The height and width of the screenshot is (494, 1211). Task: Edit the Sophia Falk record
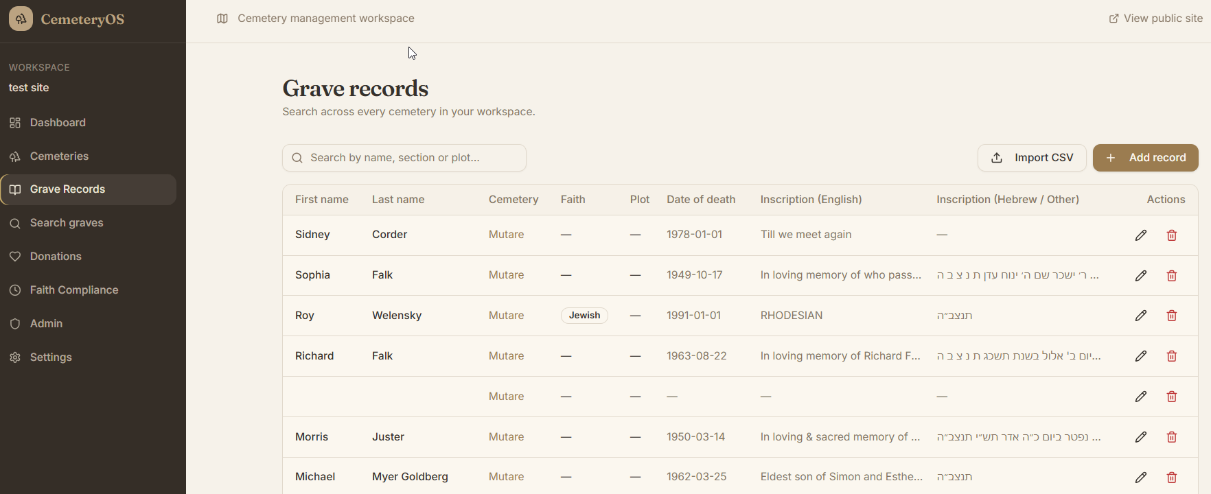(x=1141, y=276)
